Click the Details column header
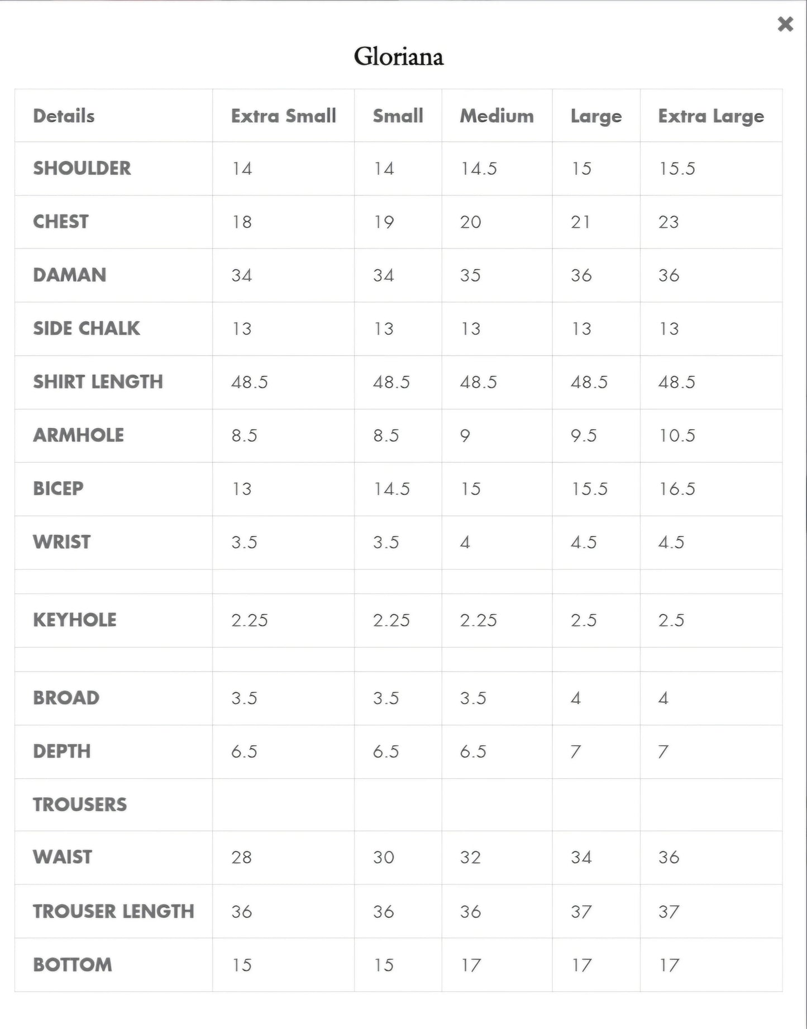 coord(64,116)
